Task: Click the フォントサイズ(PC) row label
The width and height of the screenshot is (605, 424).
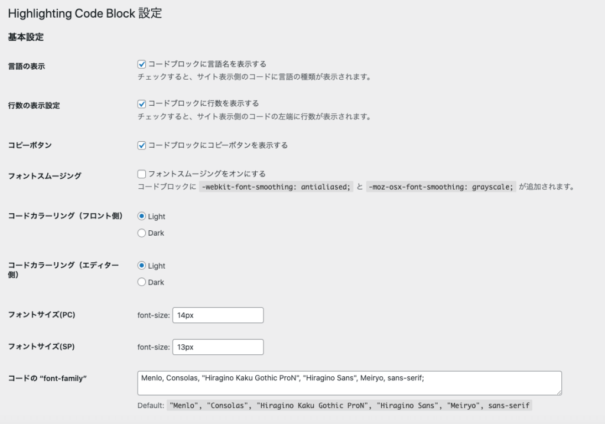Action: [41, 315]
